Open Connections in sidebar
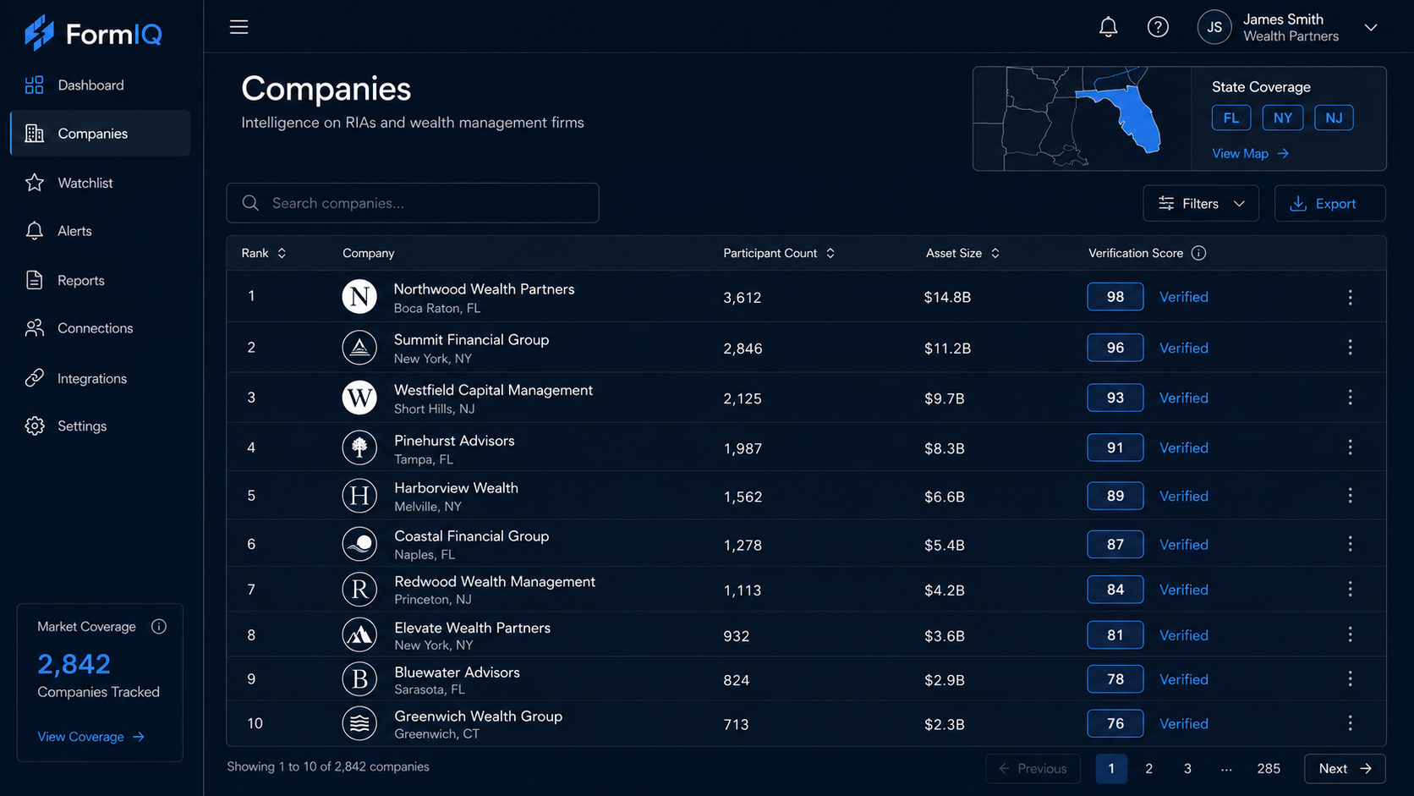Image resolution: width=1414 pixels, height=796 pixels. coord(100,328)
